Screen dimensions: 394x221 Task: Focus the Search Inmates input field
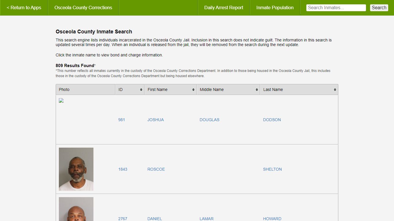pos(336,8)
